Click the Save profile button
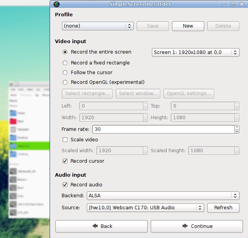Image resolution: width=248 pixels, height=238 pixels. pos(153,26)
